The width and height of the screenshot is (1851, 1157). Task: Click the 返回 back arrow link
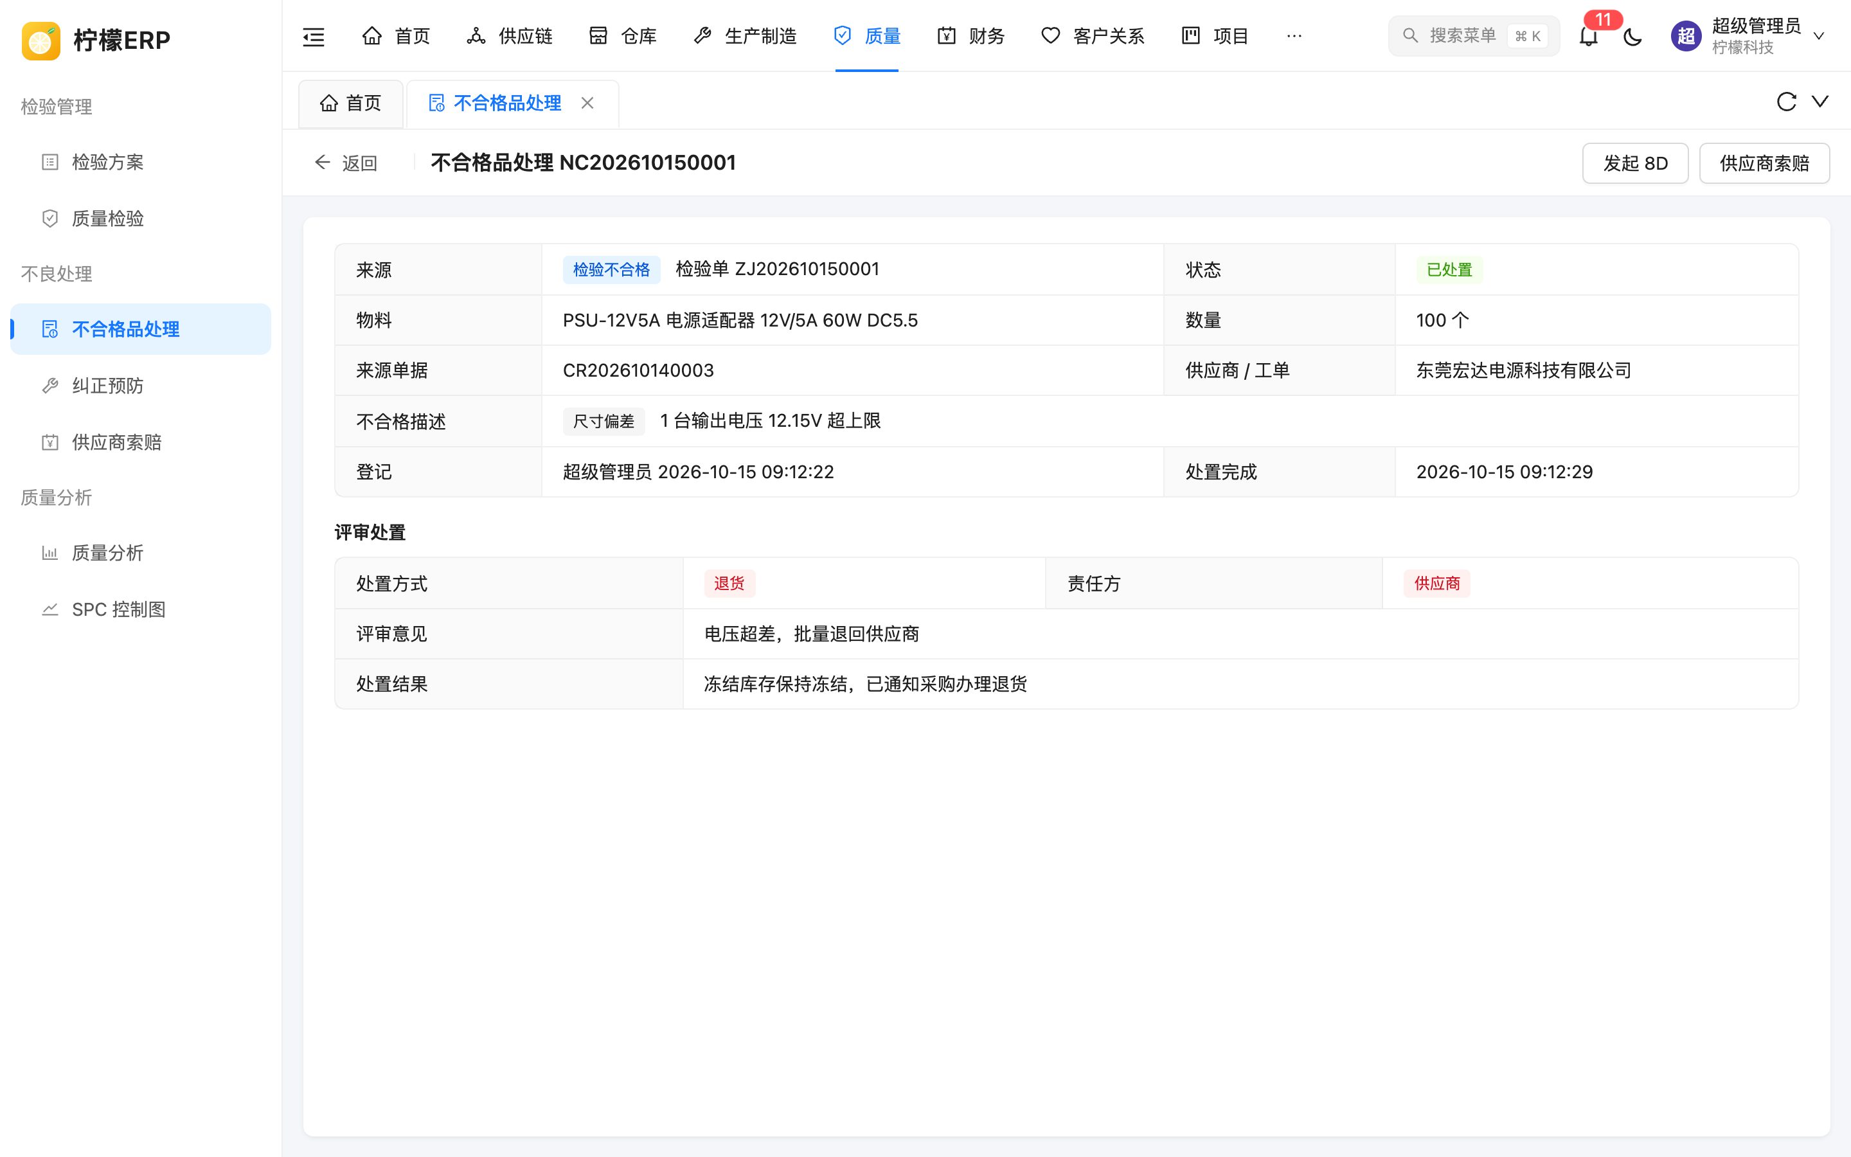pos(346,163)
